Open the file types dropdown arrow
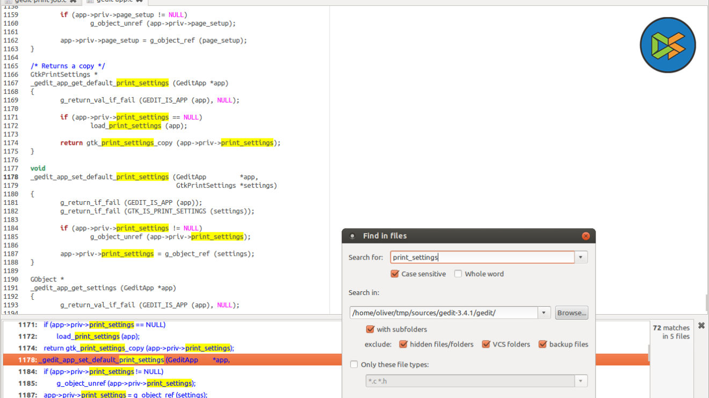709x398 pixels. [x=581, y=381]
